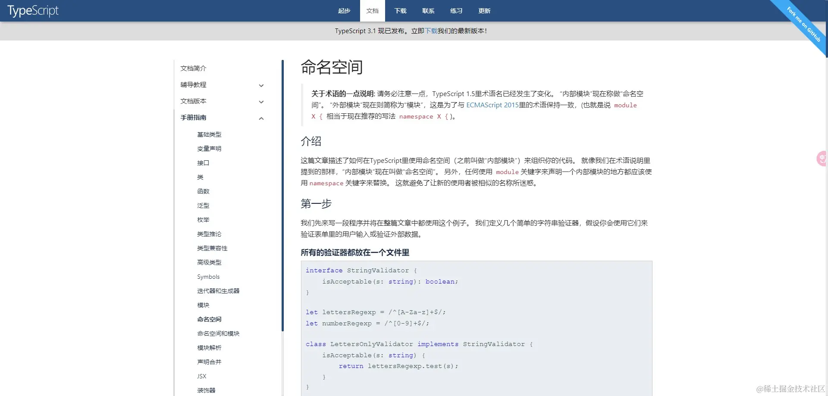
Task: Open 文档简介 in the sidebar
Action: pyautogui.click(x=193, y=69)
